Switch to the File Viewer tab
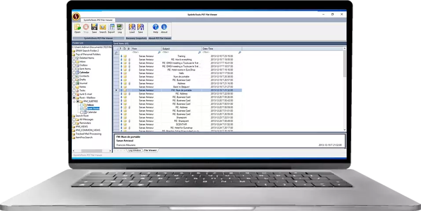 (150, 150)
